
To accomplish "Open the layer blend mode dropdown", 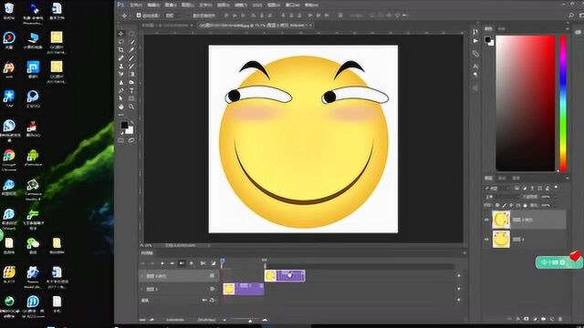I will 503,197.
